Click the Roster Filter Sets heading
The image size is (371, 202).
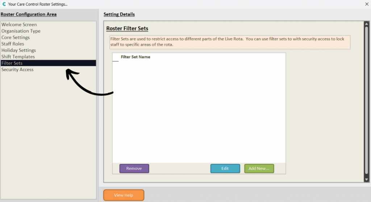(127, 28)
